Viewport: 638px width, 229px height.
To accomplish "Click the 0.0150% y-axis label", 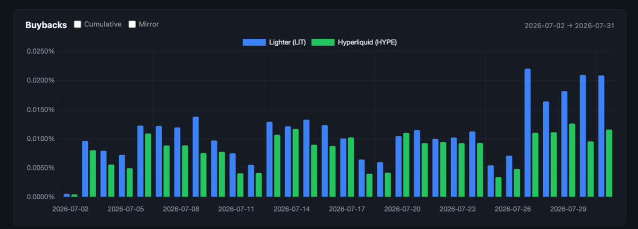I will (x=40, y=109).
